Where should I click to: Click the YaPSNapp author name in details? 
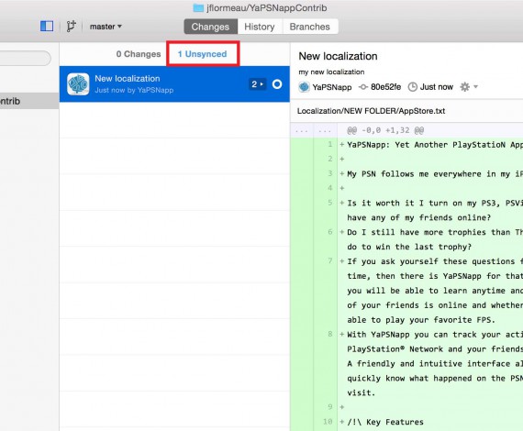[x=332, y=87]
